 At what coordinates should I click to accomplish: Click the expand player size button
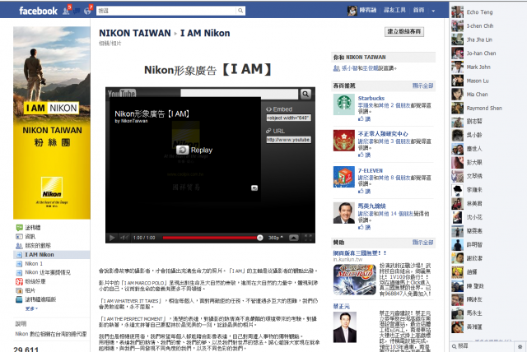294,238
